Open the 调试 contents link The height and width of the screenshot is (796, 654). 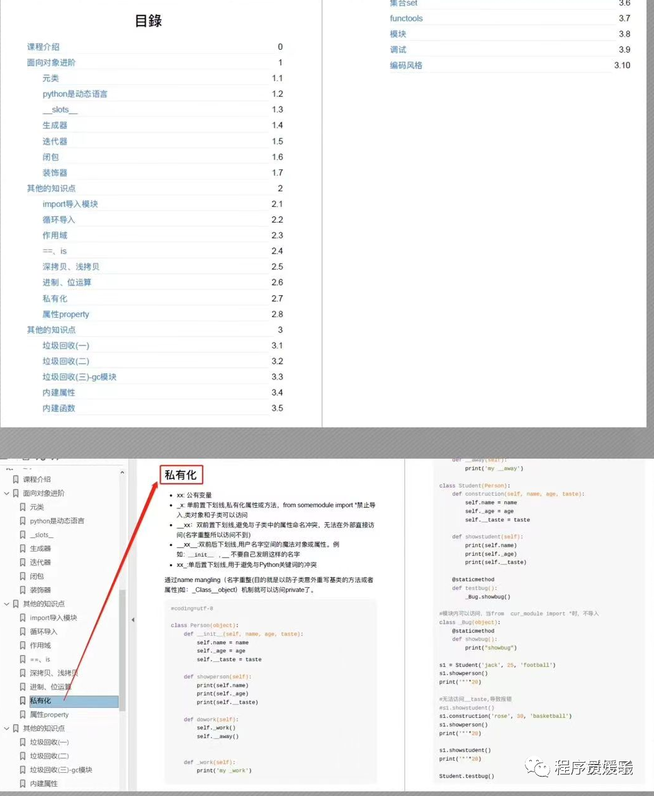[398, 50]
